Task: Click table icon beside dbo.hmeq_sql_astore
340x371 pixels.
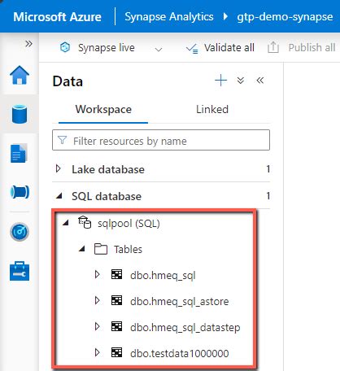Action: 117,300
